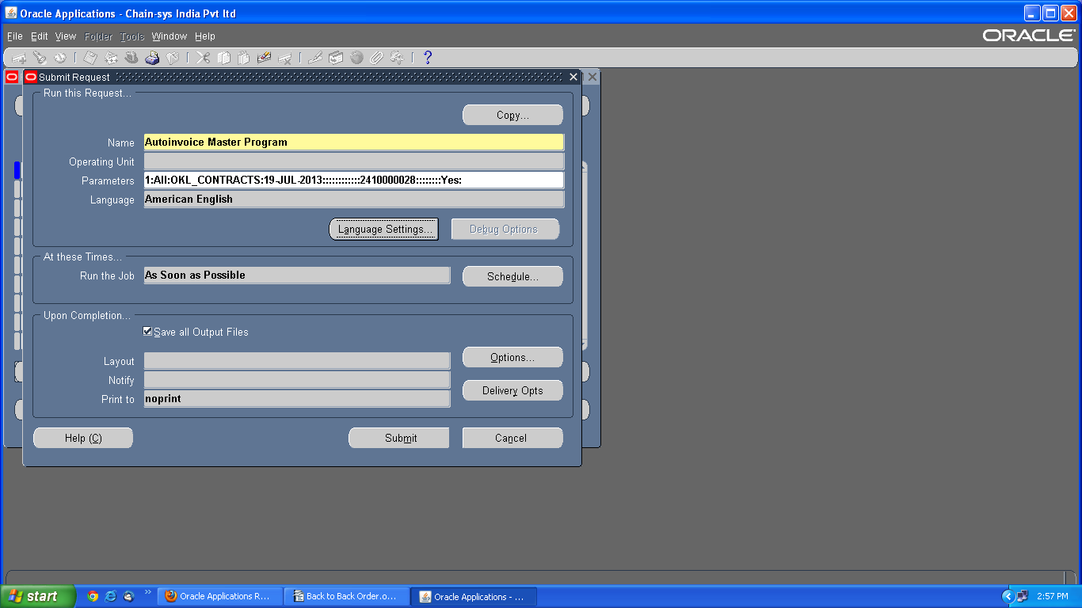Open the View menu
Screen dimensions: 1082x608
(x=66, y=36)
